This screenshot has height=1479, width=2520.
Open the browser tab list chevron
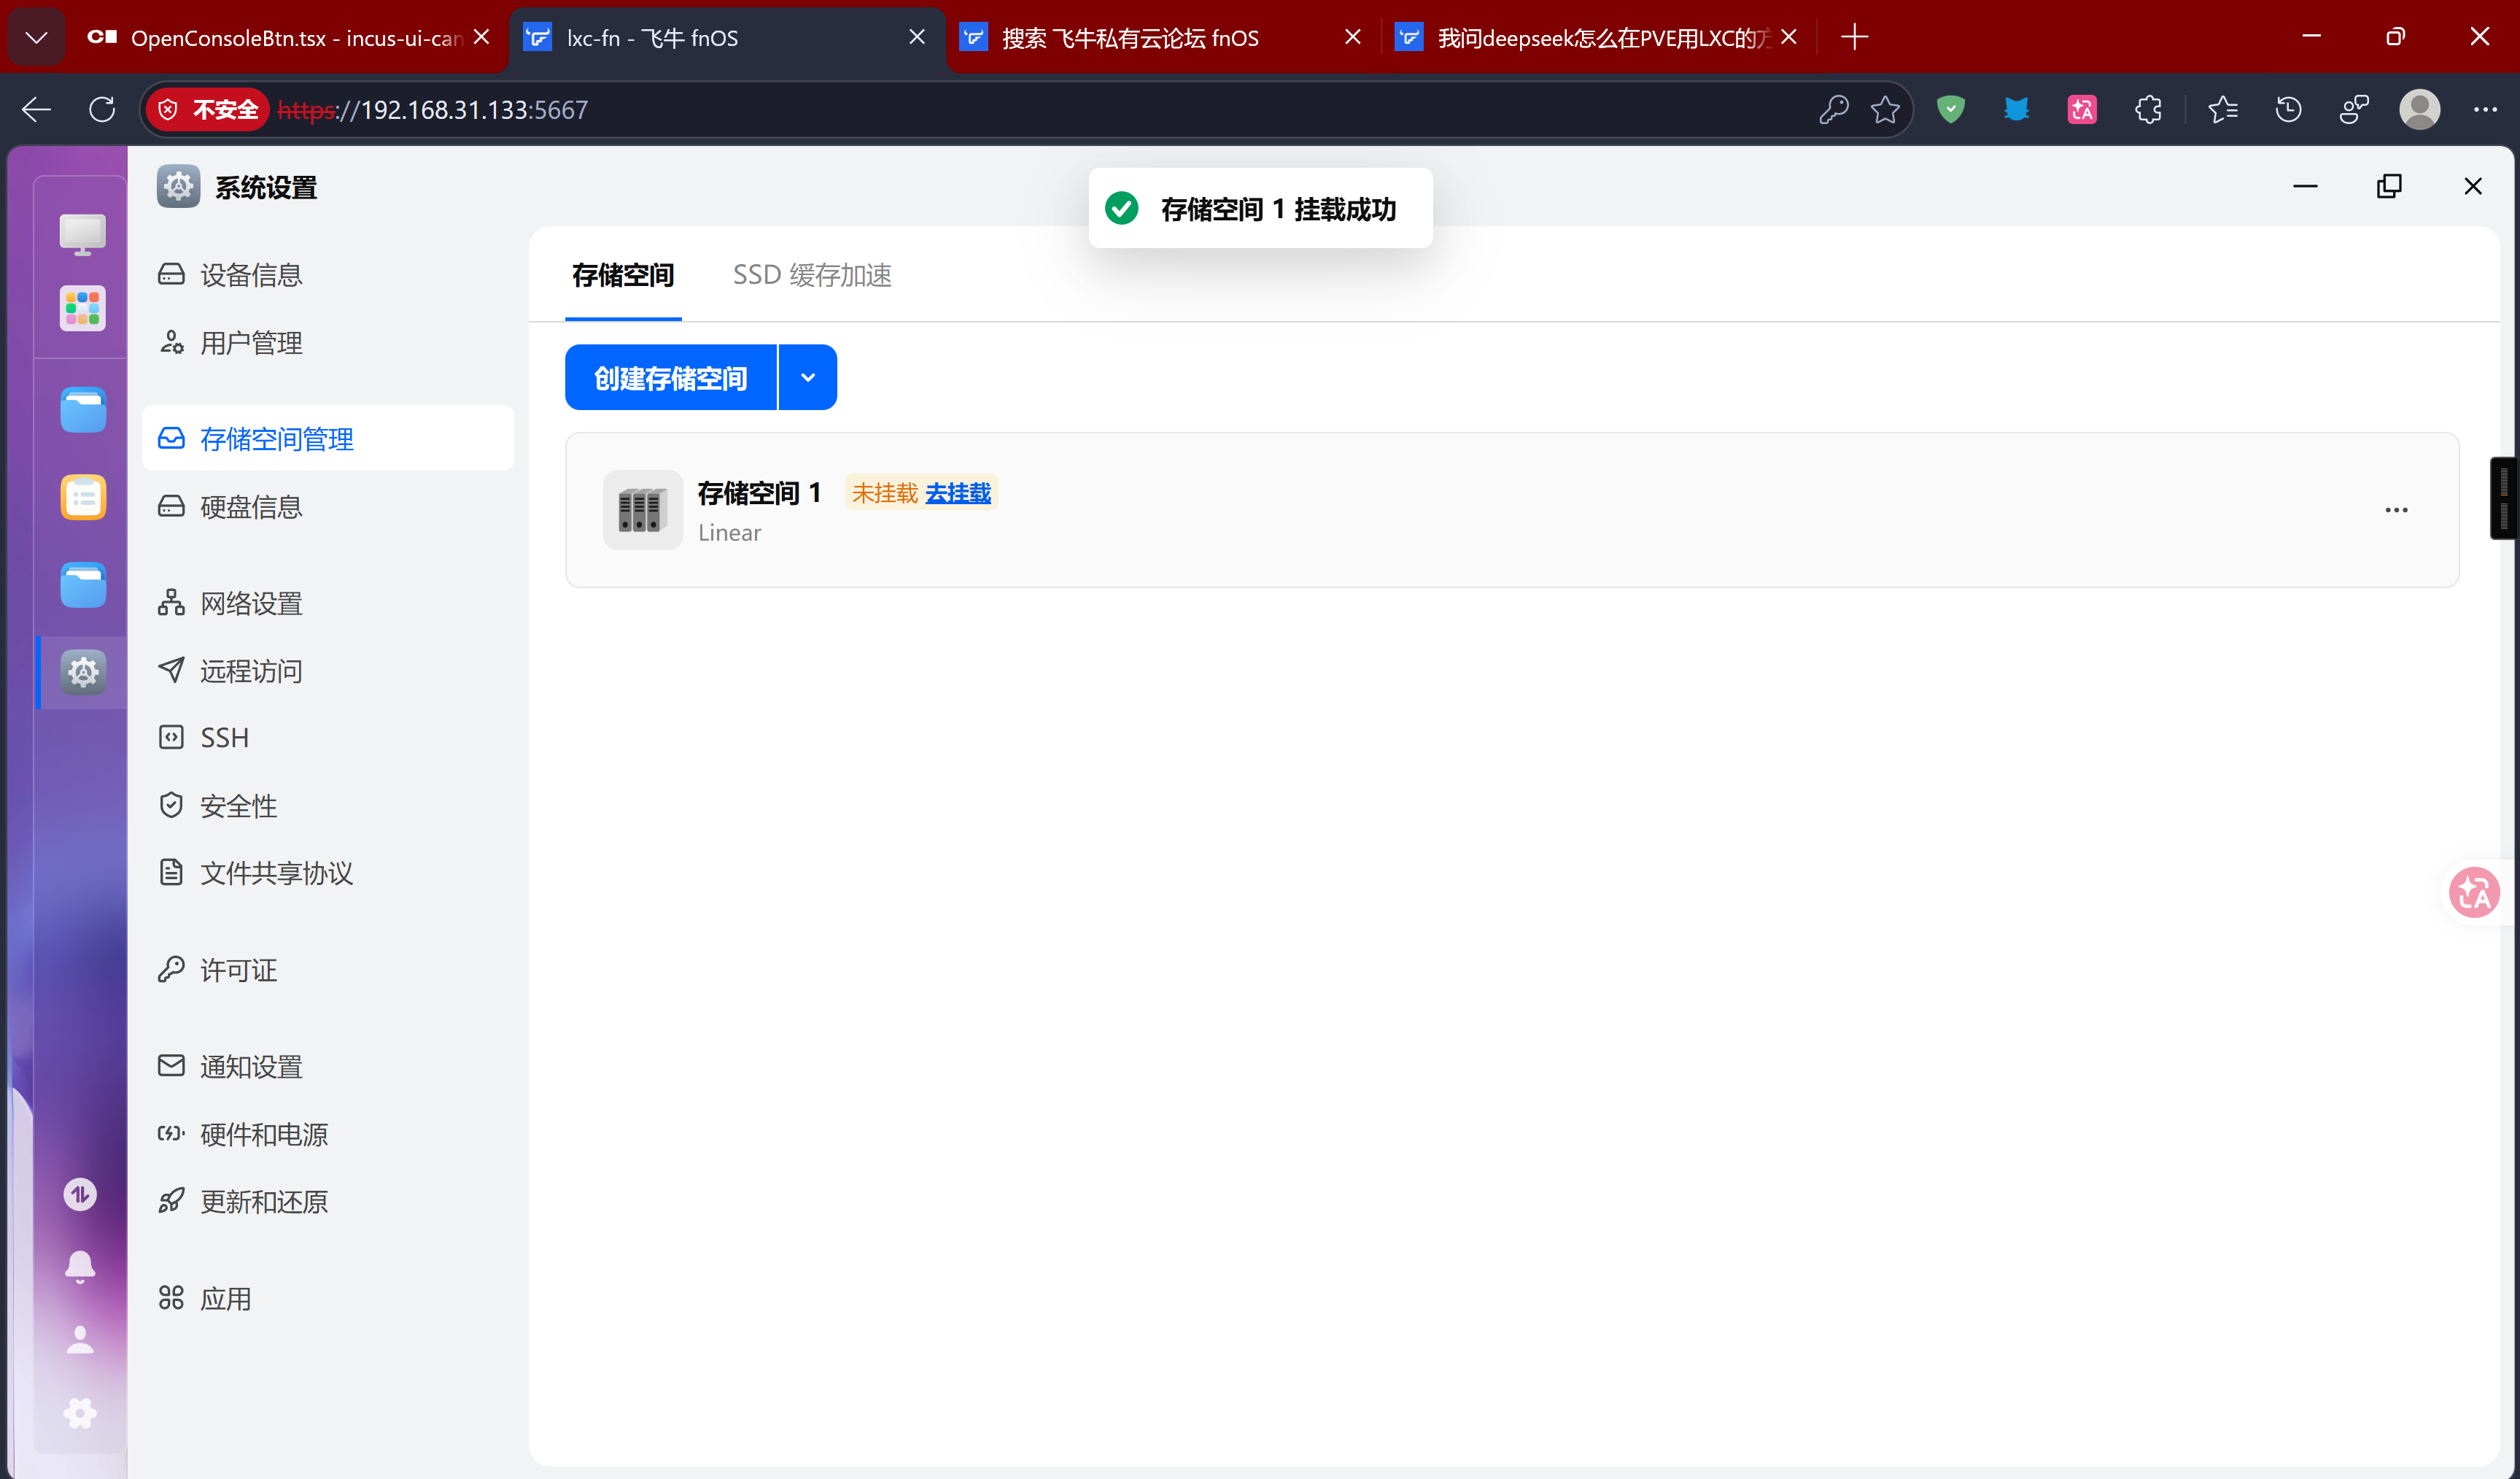click(37, 38)
